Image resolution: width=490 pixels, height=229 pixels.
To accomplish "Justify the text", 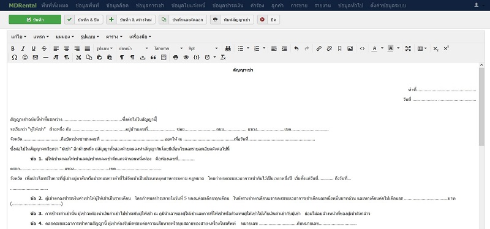I will 88,48.
